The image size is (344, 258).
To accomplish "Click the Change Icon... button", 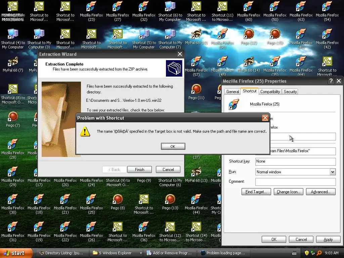I will 289,192.
